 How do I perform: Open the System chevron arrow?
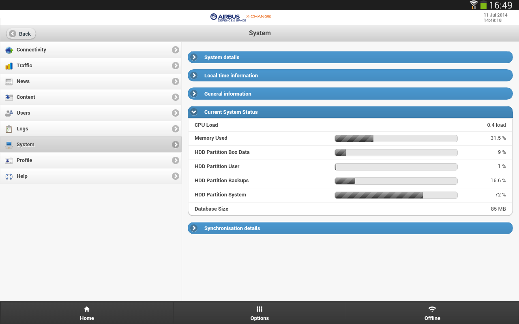click(x=175, y=144)
